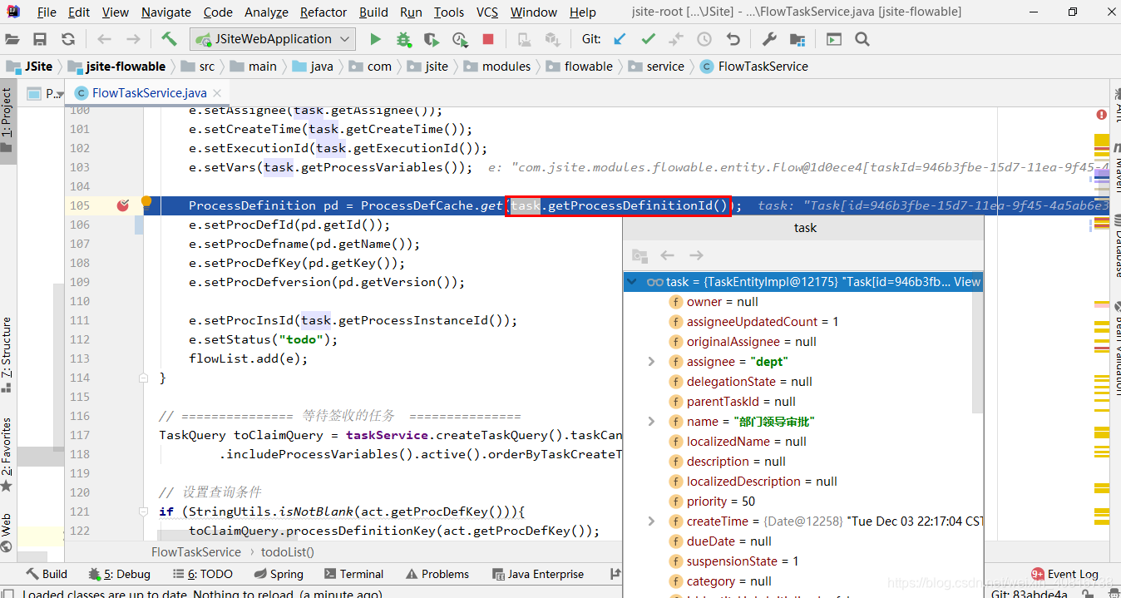Open the Navigate menu
Screen dimensions: 1121x598
pos(166,12)
